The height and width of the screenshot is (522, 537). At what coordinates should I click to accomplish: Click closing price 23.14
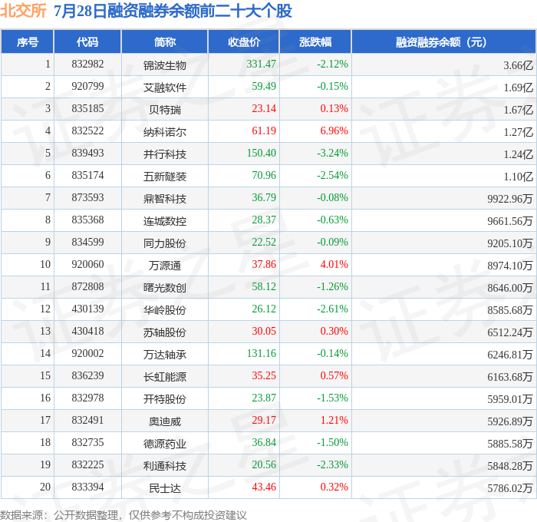coord(264,109)
